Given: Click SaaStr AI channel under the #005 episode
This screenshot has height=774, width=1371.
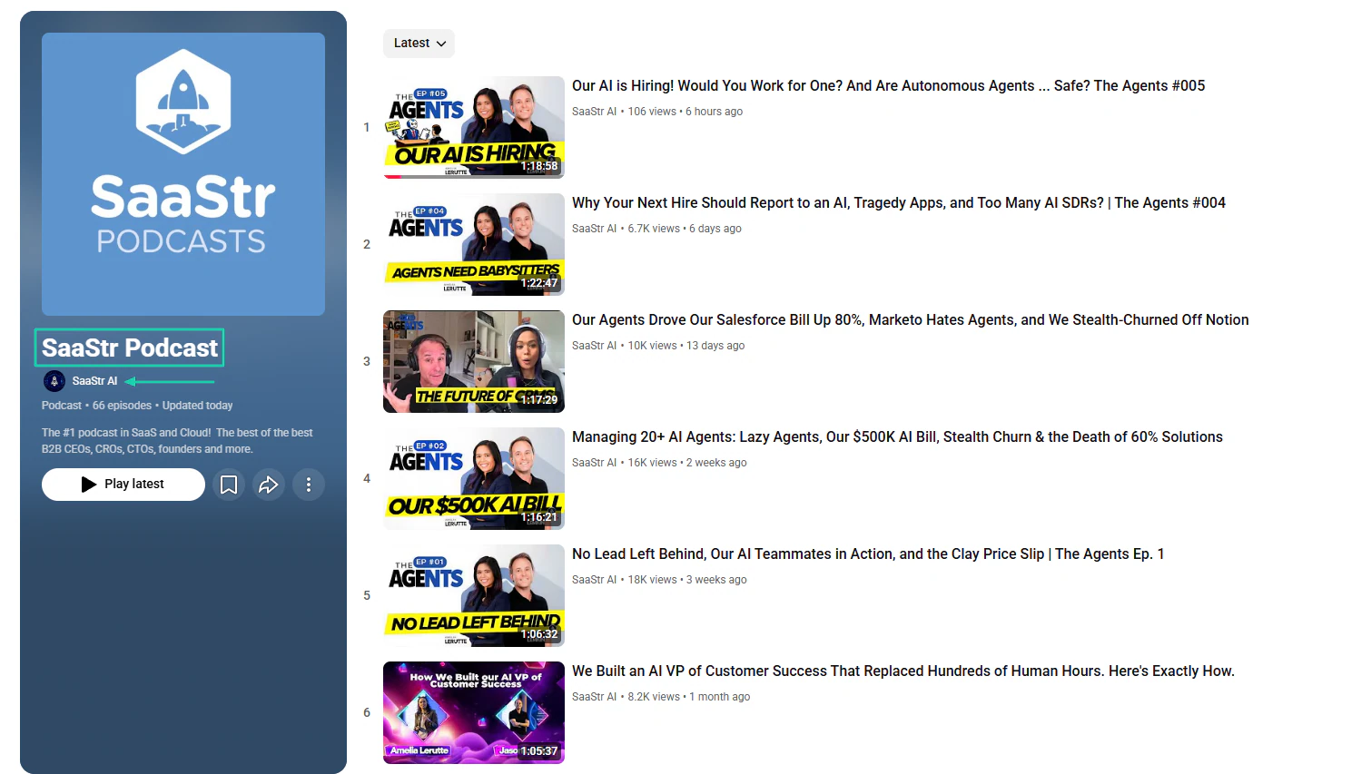Looking at the screenshot, I should 594,112.
